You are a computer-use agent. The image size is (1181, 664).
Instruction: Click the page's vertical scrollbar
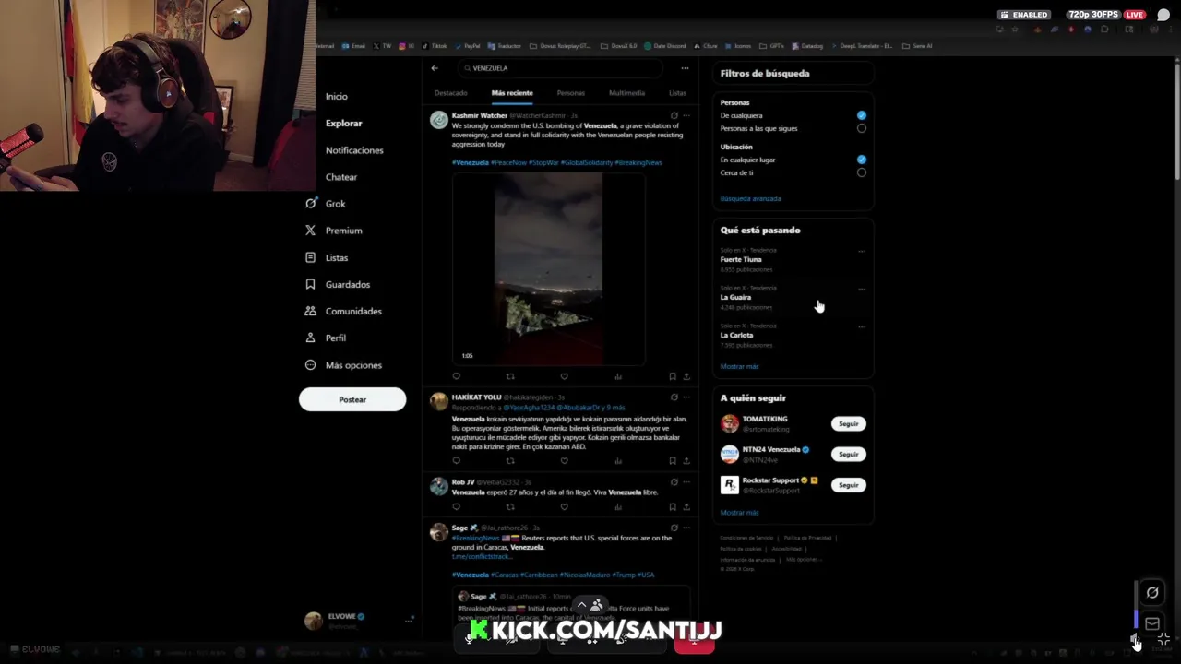coord(1175,120)
